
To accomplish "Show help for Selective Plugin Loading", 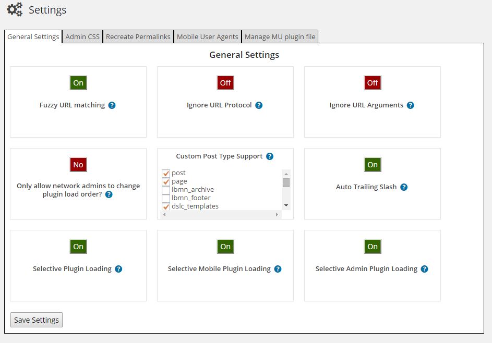I will [x=118, y=269].
